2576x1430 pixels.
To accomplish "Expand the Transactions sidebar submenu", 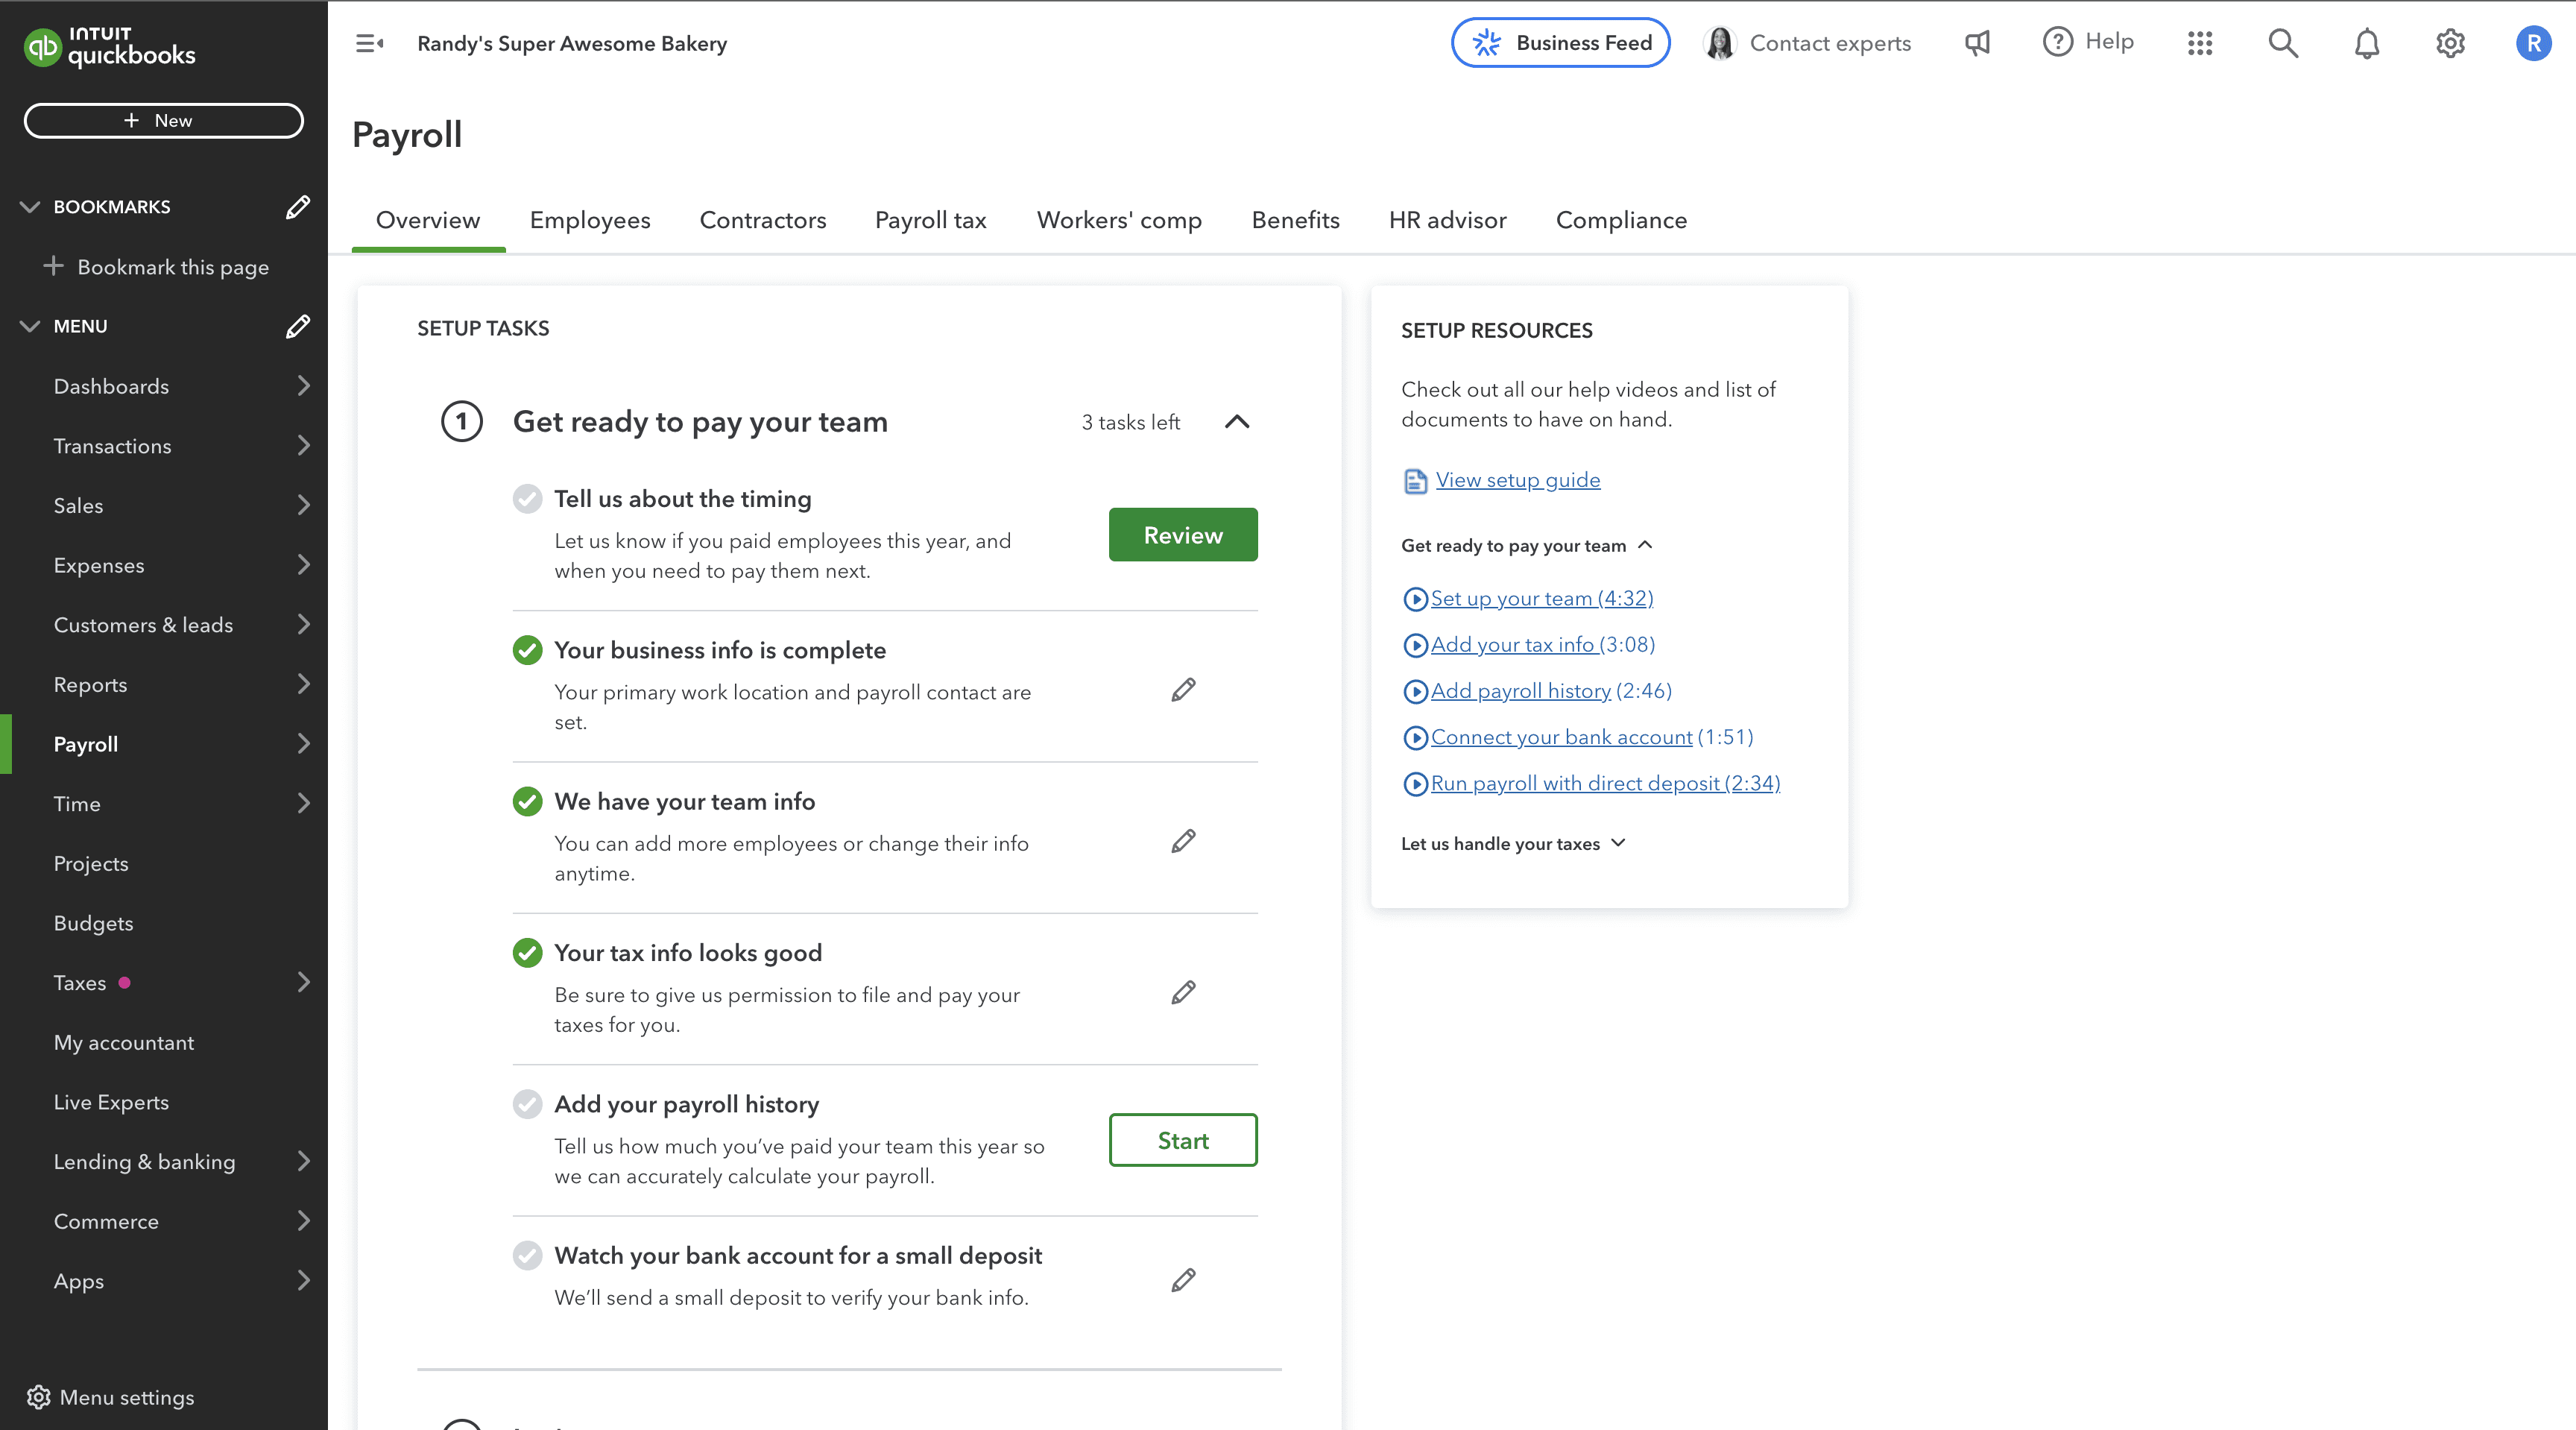I will (303, 446).
